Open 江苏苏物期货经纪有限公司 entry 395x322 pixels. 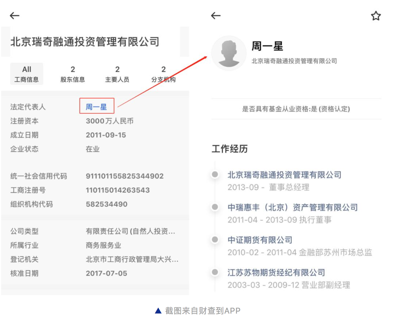pyautogui.click(x=276, y=272)
